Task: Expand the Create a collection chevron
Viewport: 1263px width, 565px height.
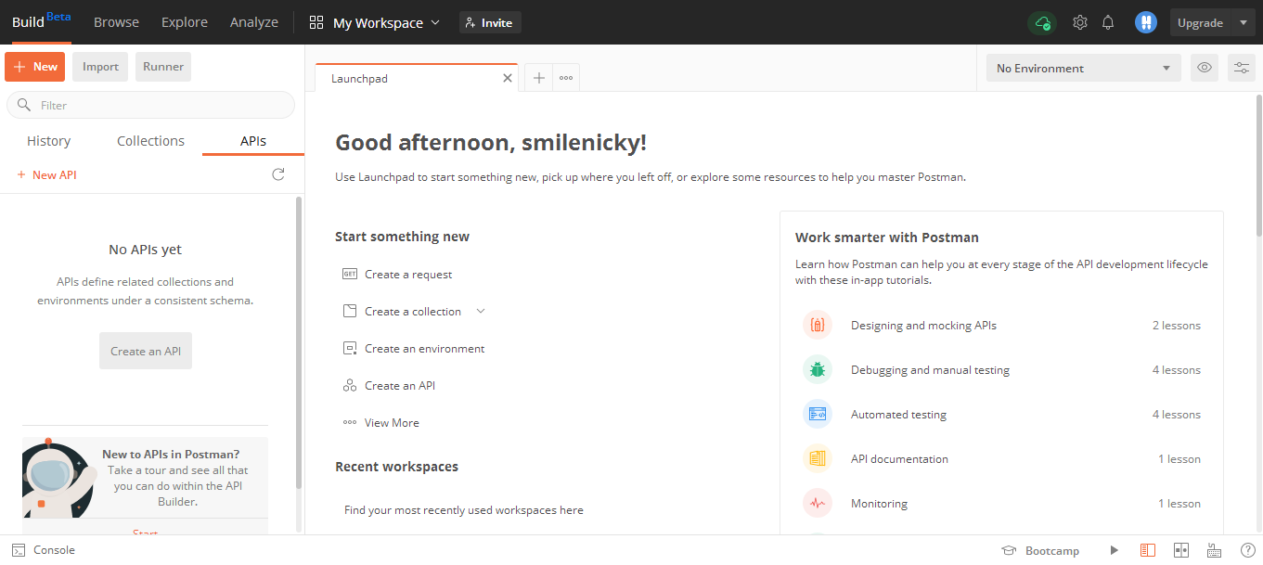Action: pyautogui.click(x=481, y=311)
